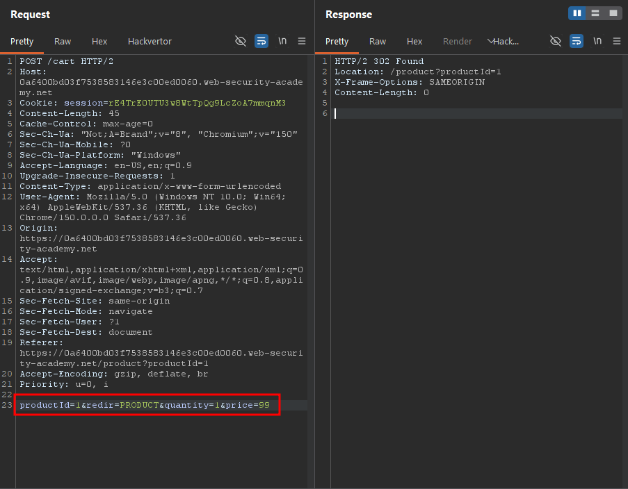This screenshot has width=628, height=489.
Task: Open Hackvertor tab in Request panel
Action: pyautogui.click(x=150, y=42)
